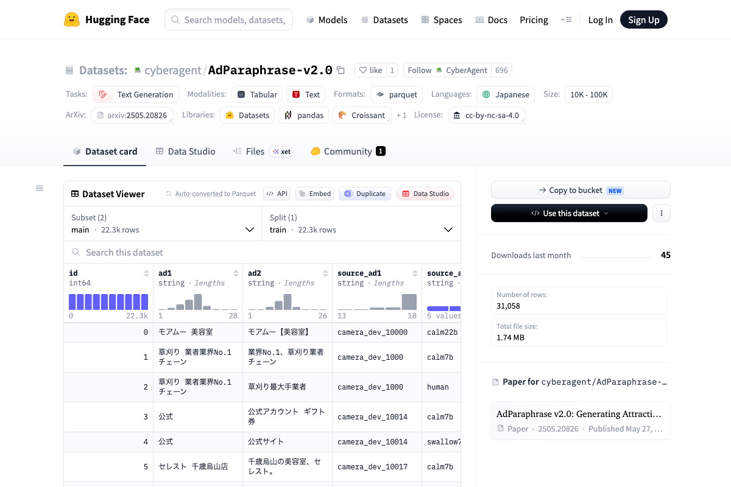
Task: Open the additional navigation menu icon
Action: [x=566, y=19]
